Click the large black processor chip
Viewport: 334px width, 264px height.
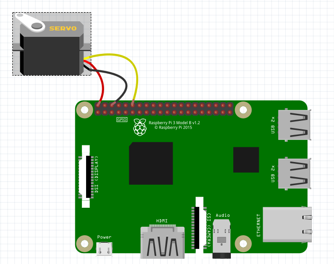(x=151, y=163)
